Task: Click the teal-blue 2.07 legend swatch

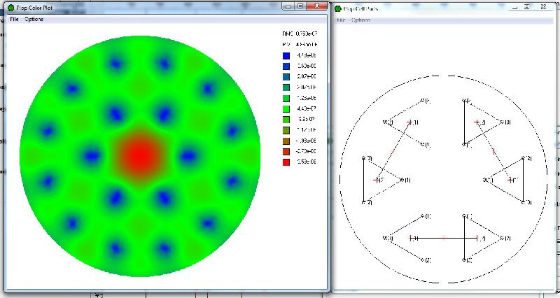Action: click(286, 77)
